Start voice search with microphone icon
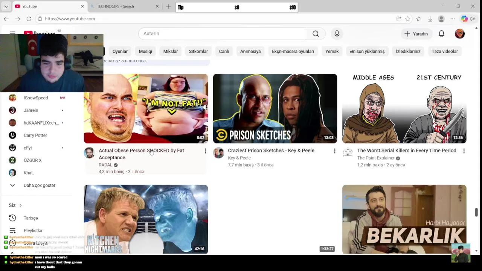Image resolution: width=482 pixels, height=271 pixels. (337, 33)
